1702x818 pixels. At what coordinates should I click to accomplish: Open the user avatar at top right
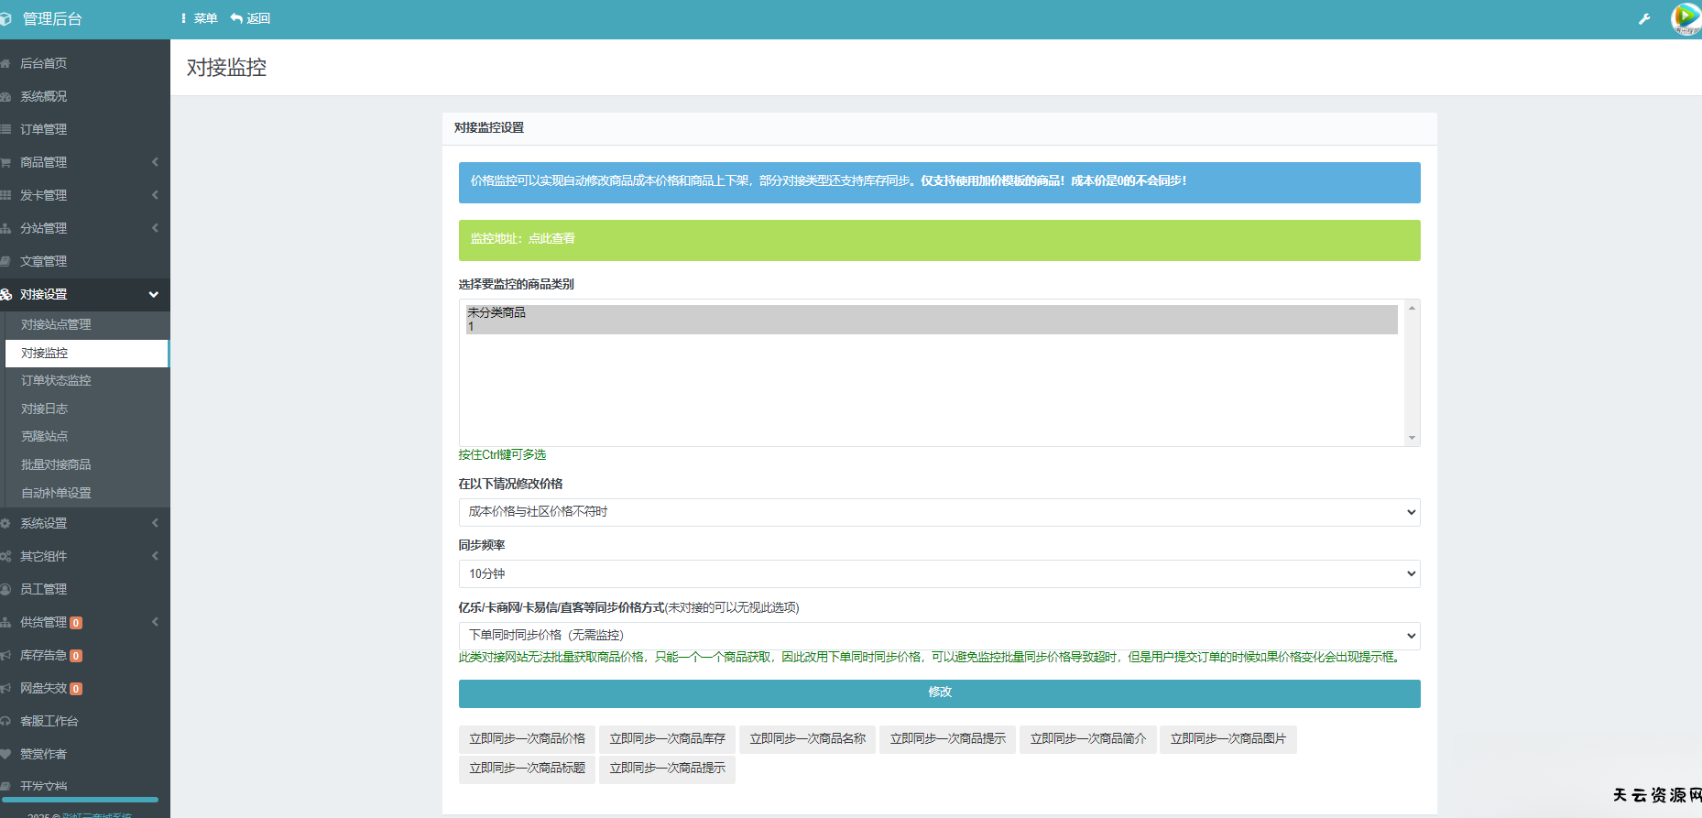pyautogui.click(x=1685, y=18)
